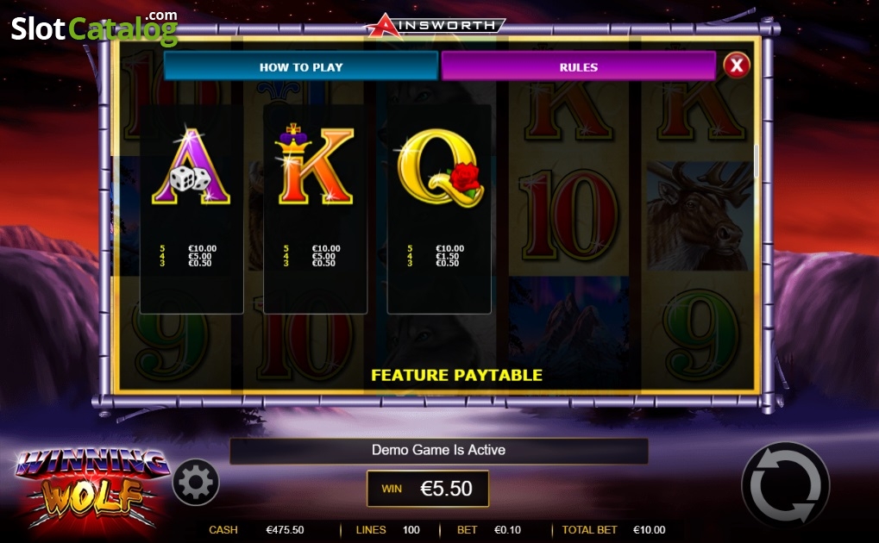Switch to the HOW TO PLAY tab
This screenshot has height=543, width=879.
[x=301, y=66]
